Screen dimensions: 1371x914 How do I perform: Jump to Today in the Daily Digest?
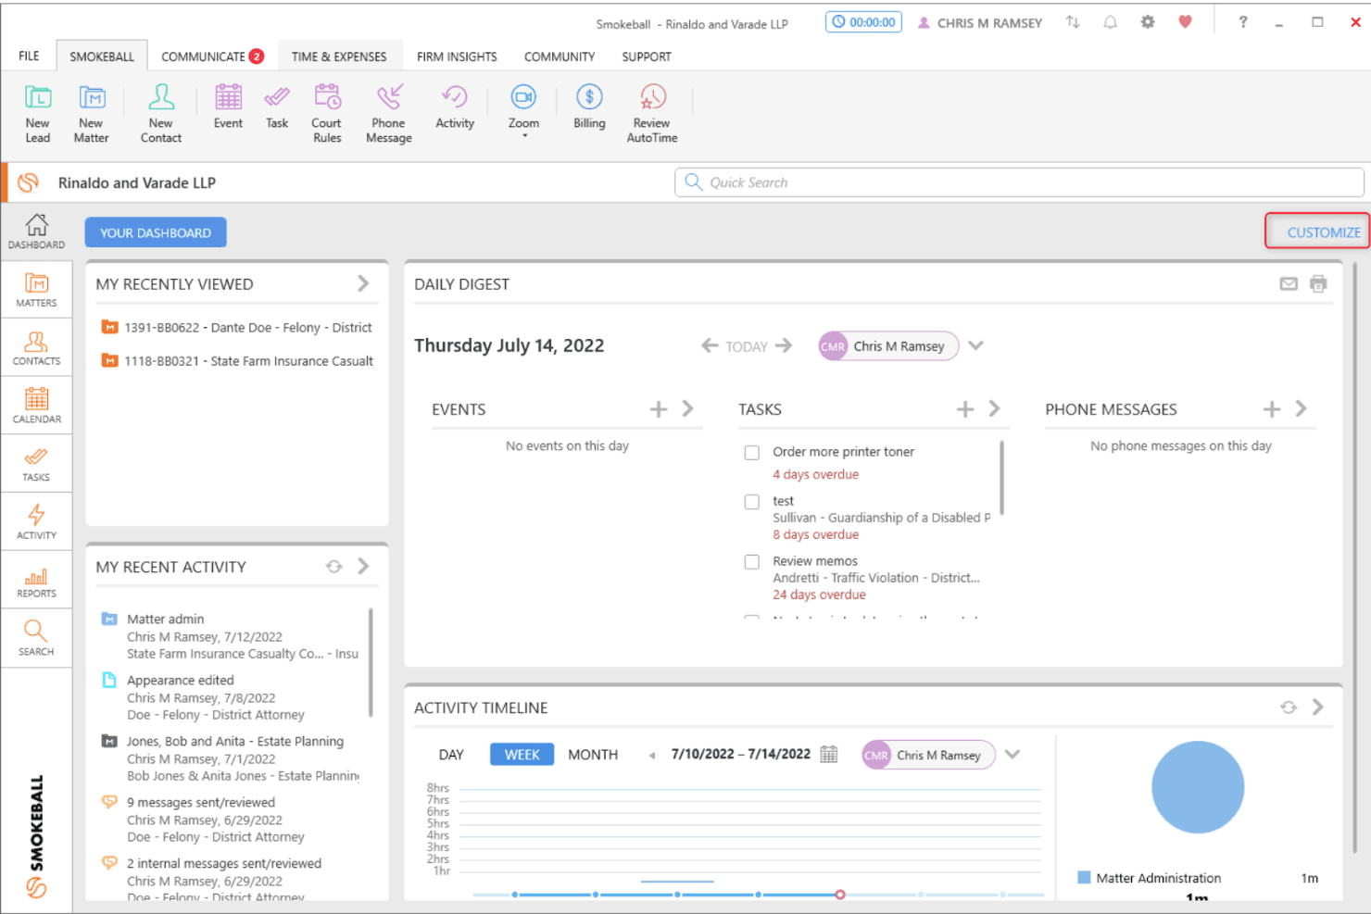[747, 346]
